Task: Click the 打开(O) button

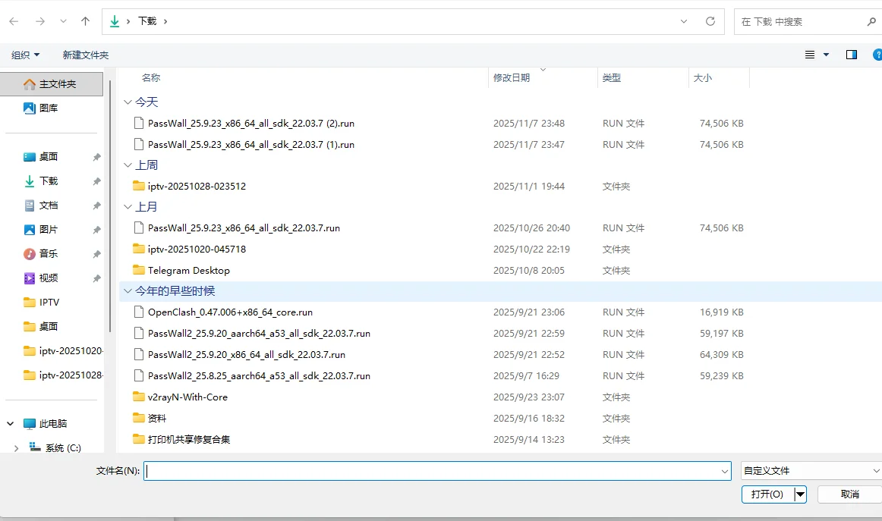Action: click(x=767, y=494)
